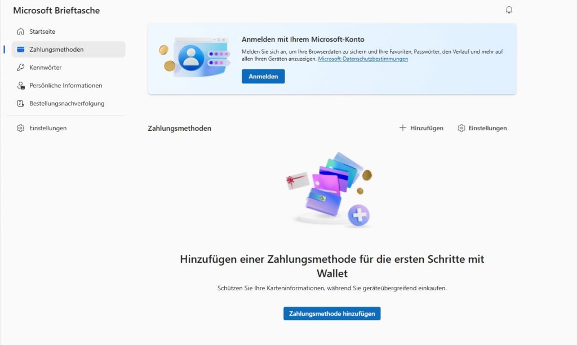
Task: Click the wallet illustration with cards
Action: (x=330, y=189)
